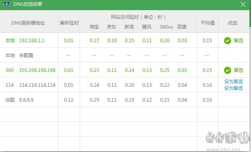Click the 京东 column header
The image size is (251, 152).
tap(111, 27)
